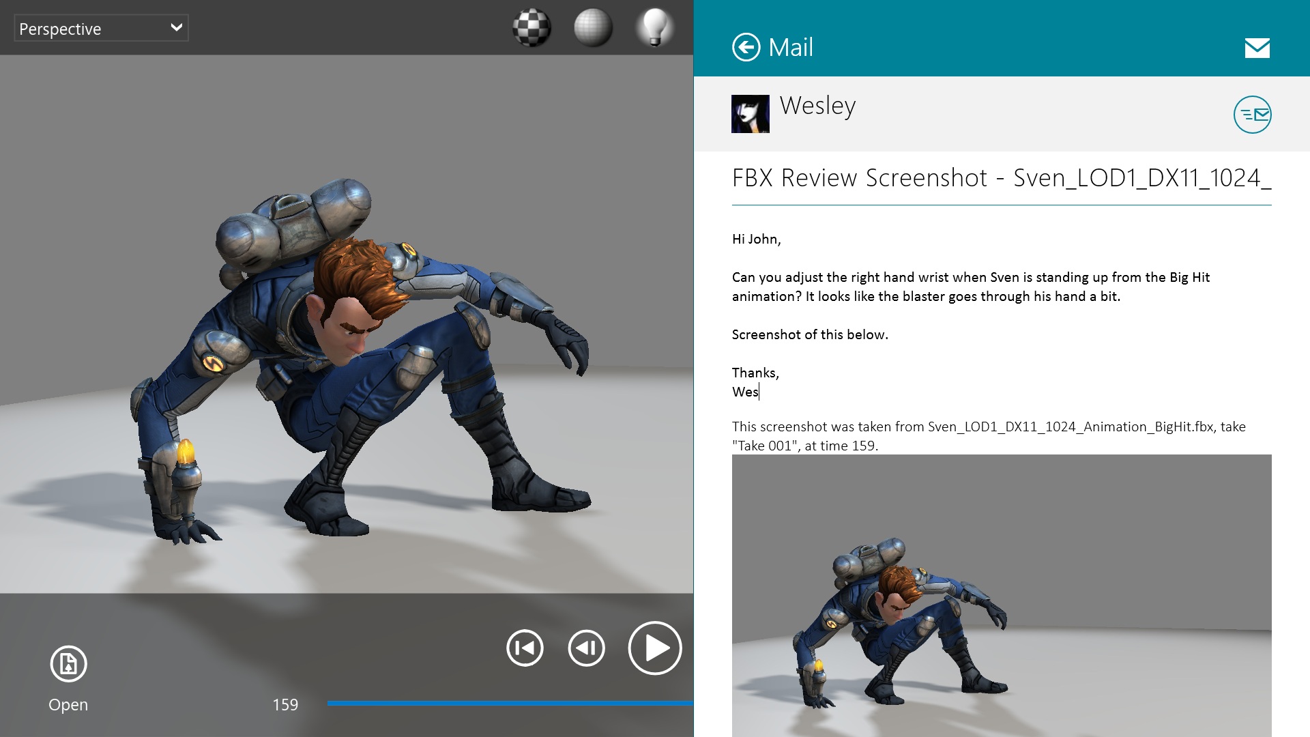This screenshot has height=737, width=1310.
Task: Click Wesley's avatar picture
Action: coord(750,114)
